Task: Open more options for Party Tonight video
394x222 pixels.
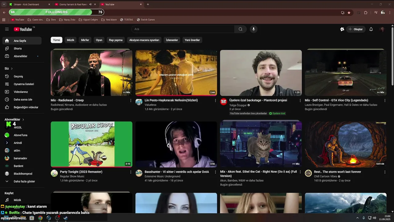Action: point(131,172)
